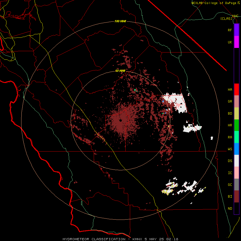Click the ND legend label
The image size is (241, 241).
pos(230,209)
